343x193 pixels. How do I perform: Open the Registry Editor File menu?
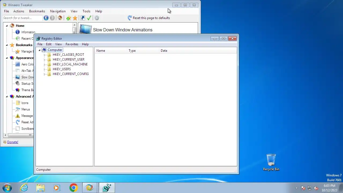pyautogui.click(x=40, y=44)
